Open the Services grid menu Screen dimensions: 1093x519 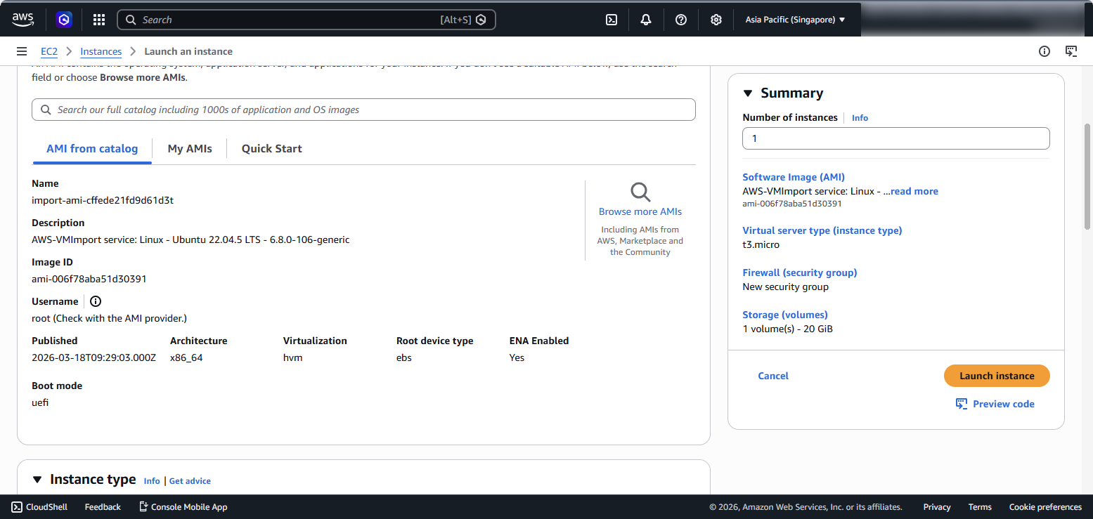point(99,20)
